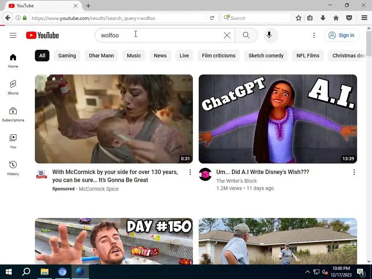Open Shorts in sidebar
Viewport: 372px width, 279px height.
(13, 88)
